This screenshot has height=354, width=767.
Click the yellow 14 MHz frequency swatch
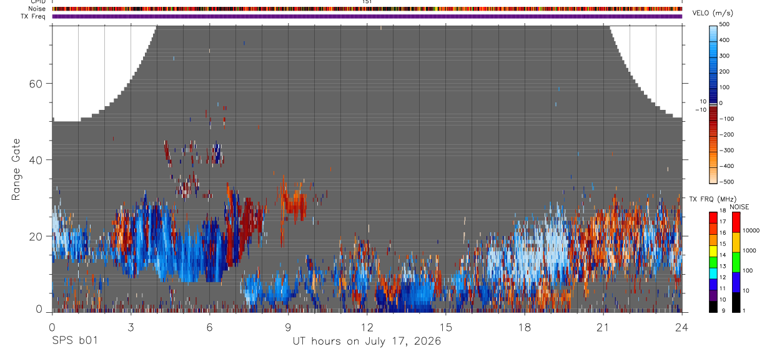pos(713,254)
